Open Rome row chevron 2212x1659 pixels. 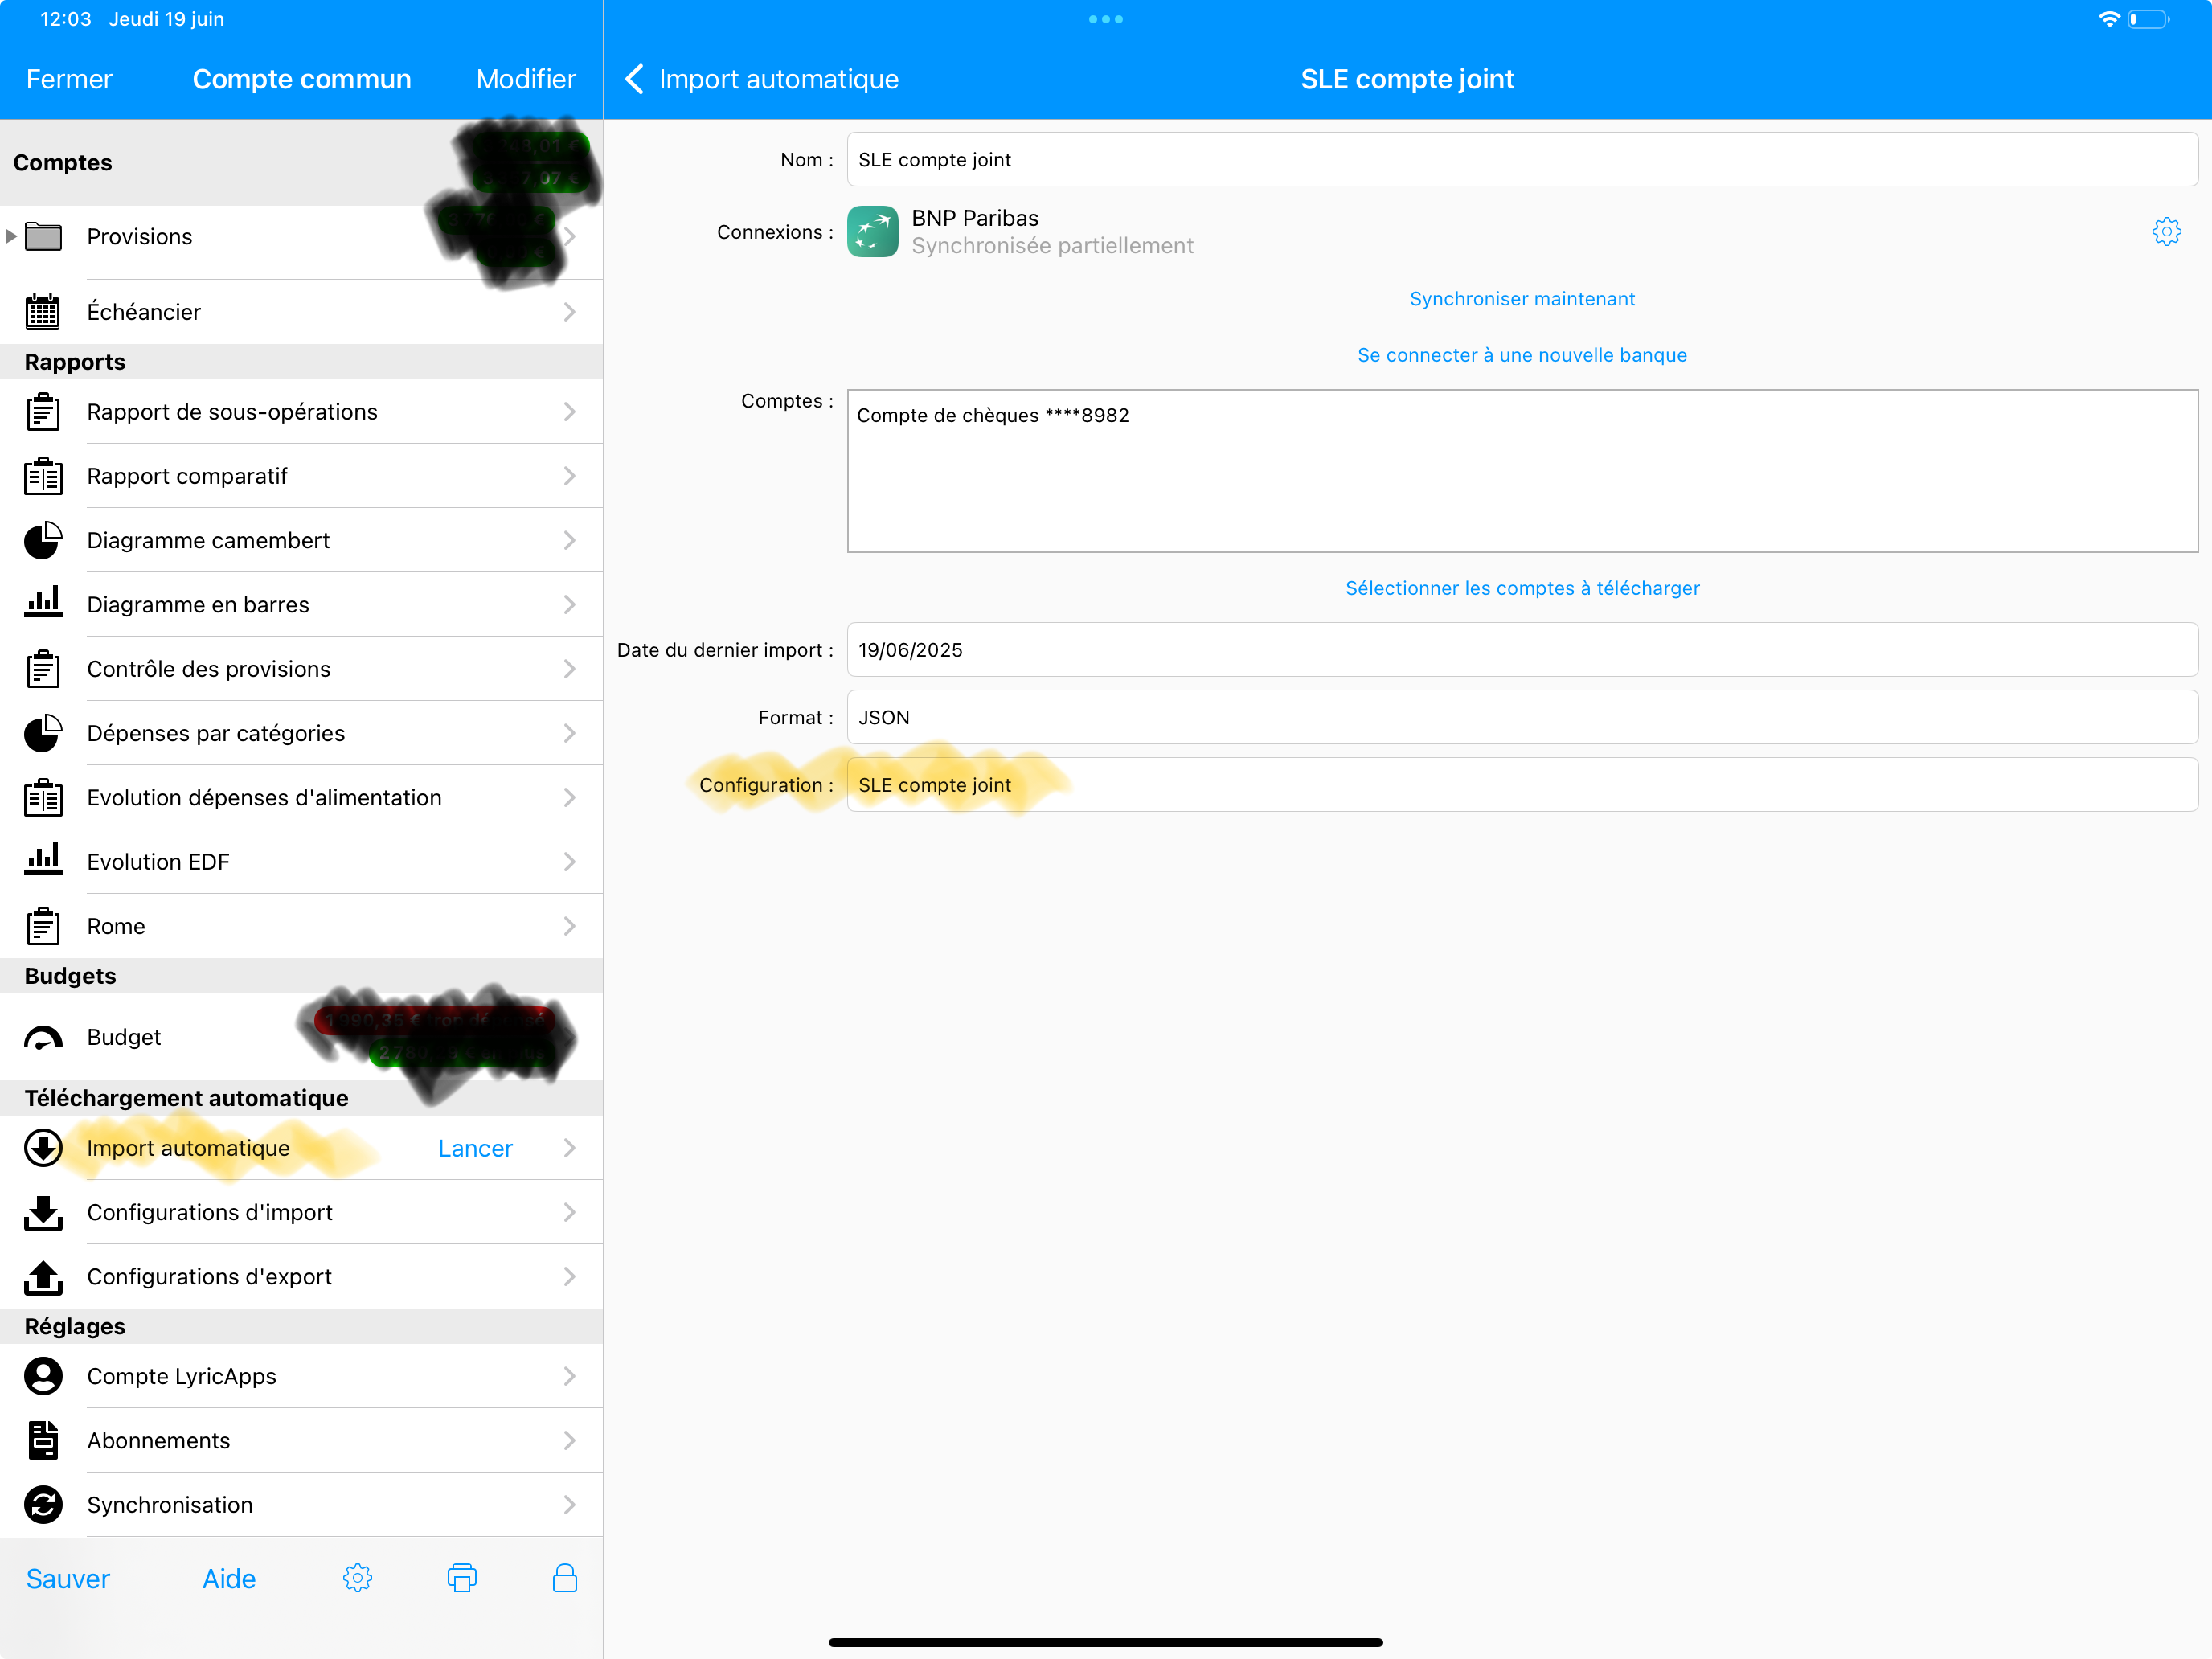point(569,926)
